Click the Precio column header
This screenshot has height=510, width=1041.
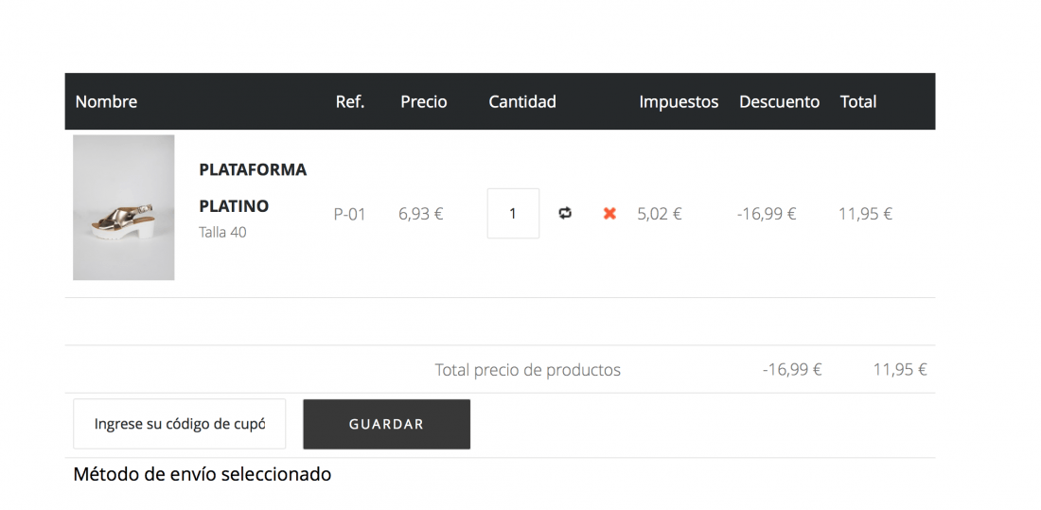[424, 101]
